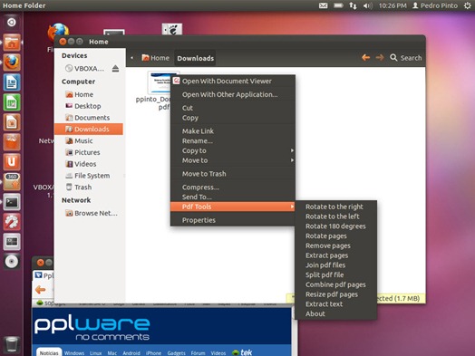475x356 pixels.
Task: Open battery indicator in top panel
Action: click(x=338, y=5)
